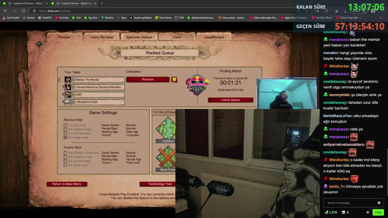
Task: Click the Leave Queue button
Action: tap(230, 100)
